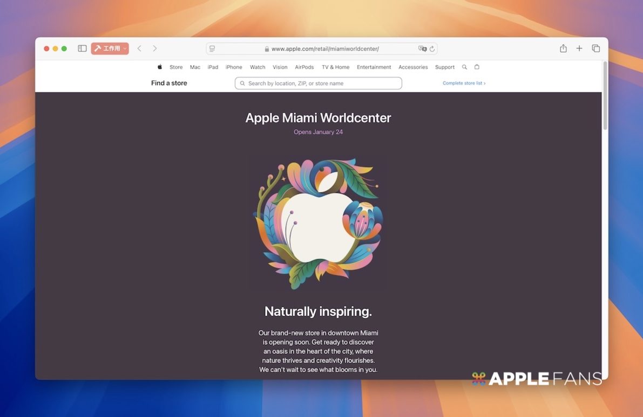Show the tab overview

point(596,48)
